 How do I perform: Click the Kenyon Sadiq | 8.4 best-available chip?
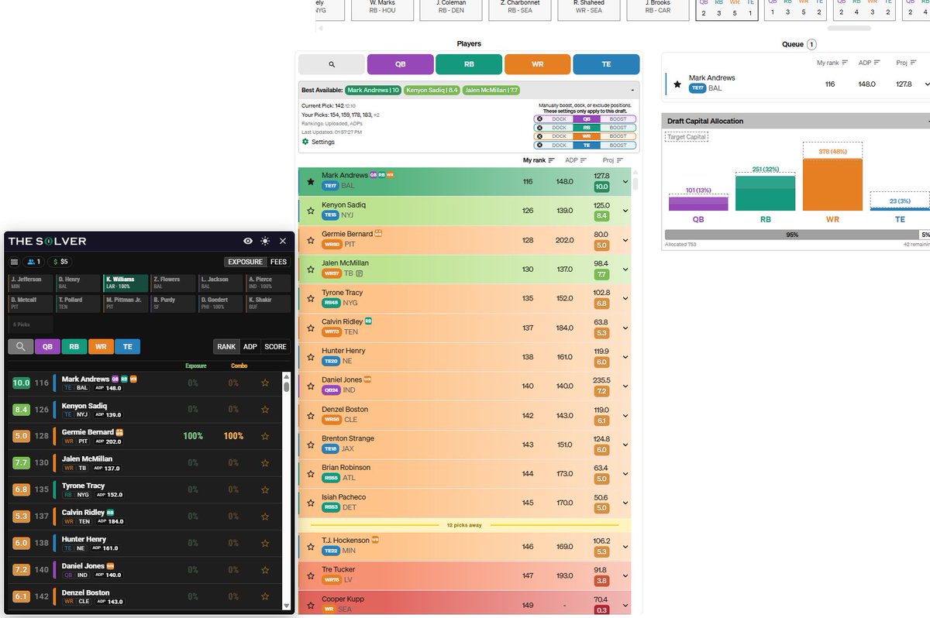pos(432,91)
